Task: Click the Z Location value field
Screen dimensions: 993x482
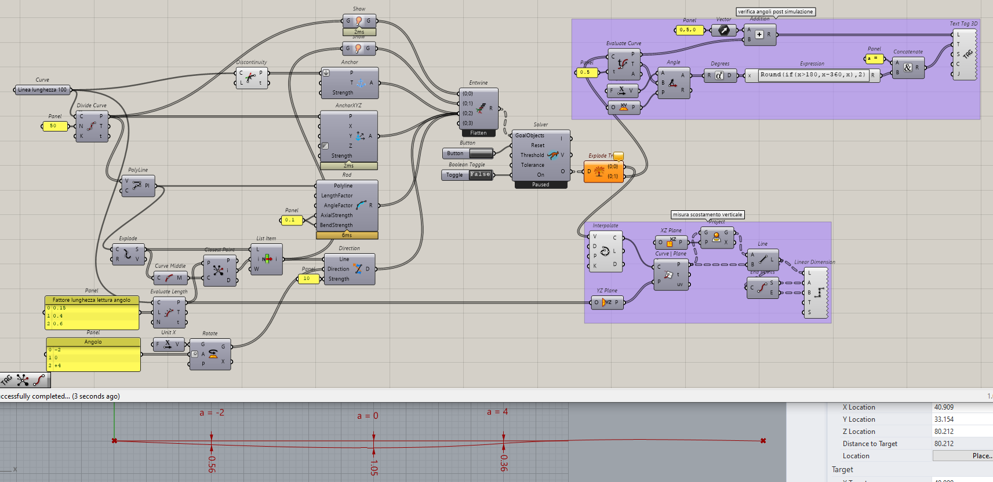Action: [962, 432]
